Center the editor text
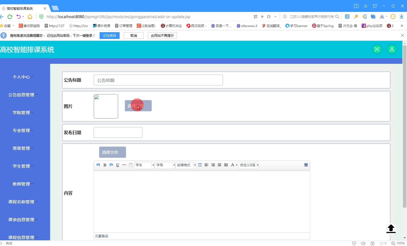Viewport: 407px width, 246px height. [x=219, y=165]
